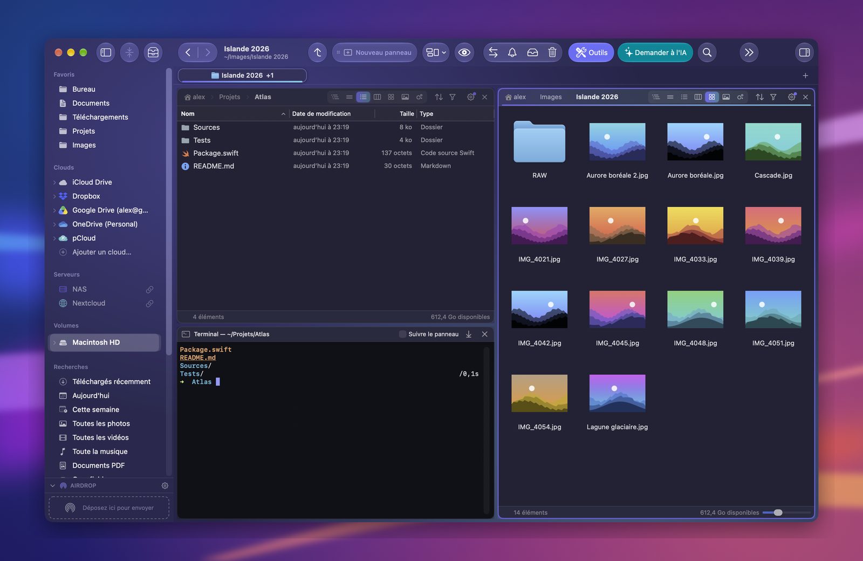Viewport: 863px width, 561px height.
Task: Click the notification bell icon
Action: coord(512,52)
